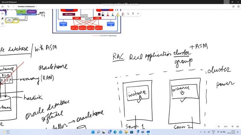Close the pen tray toolbar
The width and height of the screenshot is (241, 135).
(138, 13)
